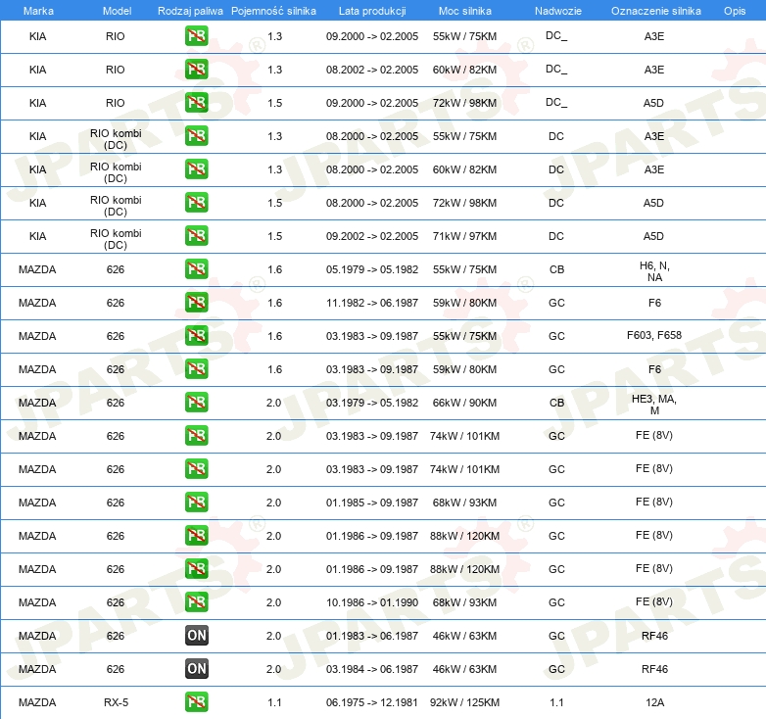Click petrol icon in KIA RIO 1.5 72kW 09.2000 row
The height and width of the screenshot is (719, 766).
(196, 103)
